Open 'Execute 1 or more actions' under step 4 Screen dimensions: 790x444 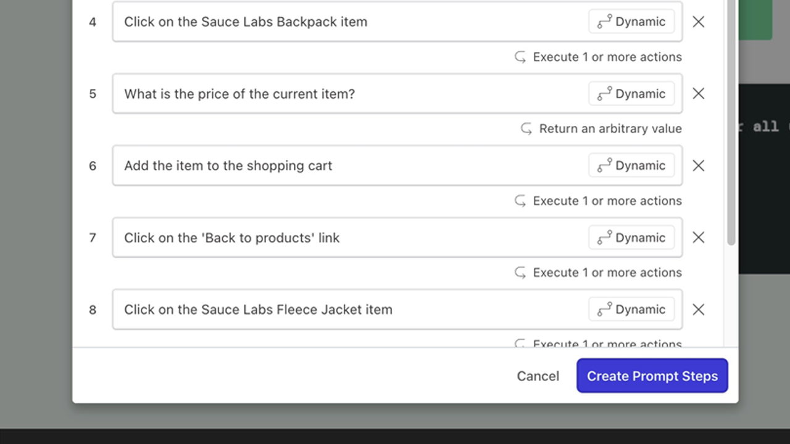point(598,57)
